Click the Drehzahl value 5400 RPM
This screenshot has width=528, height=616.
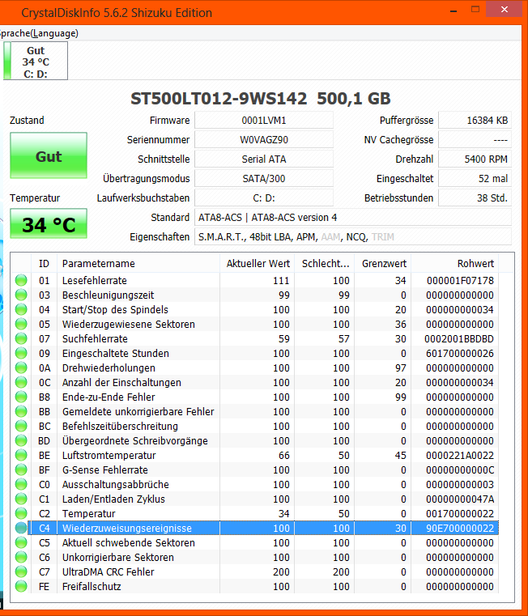475,159
